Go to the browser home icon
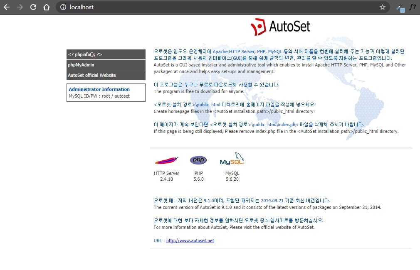The width and height of the screenshot is (420, 270). [47, 7]
